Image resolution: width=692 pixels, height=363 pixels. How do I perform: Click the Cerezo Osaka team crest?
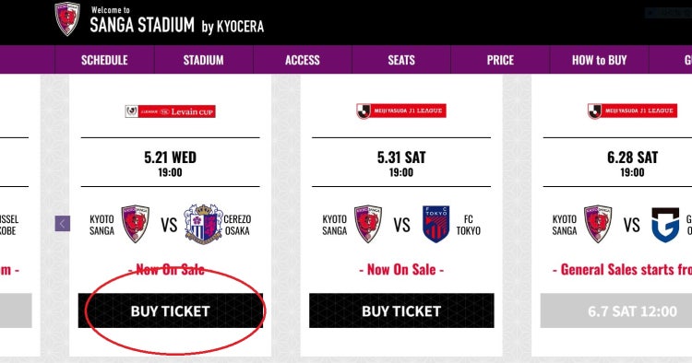pos(203,224)
